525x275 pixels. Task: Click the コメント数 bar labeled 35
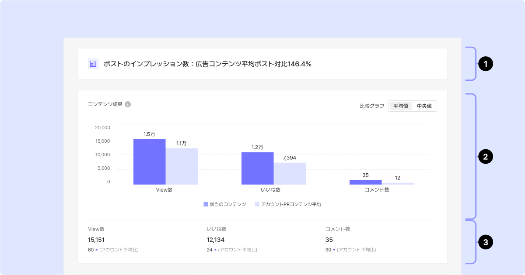pos(365,182)
